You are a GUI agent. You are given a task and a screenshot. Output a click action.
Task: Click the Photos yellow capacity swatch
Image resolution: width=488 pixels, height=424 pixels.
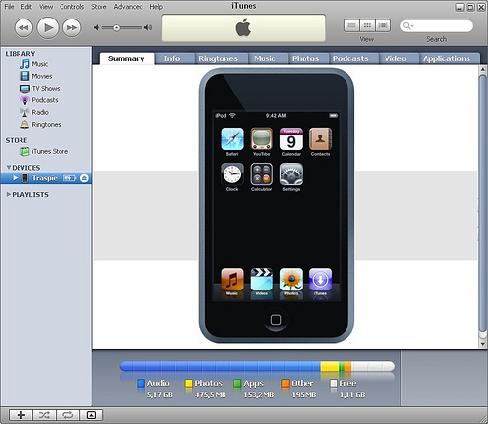[x=189, y=383]
